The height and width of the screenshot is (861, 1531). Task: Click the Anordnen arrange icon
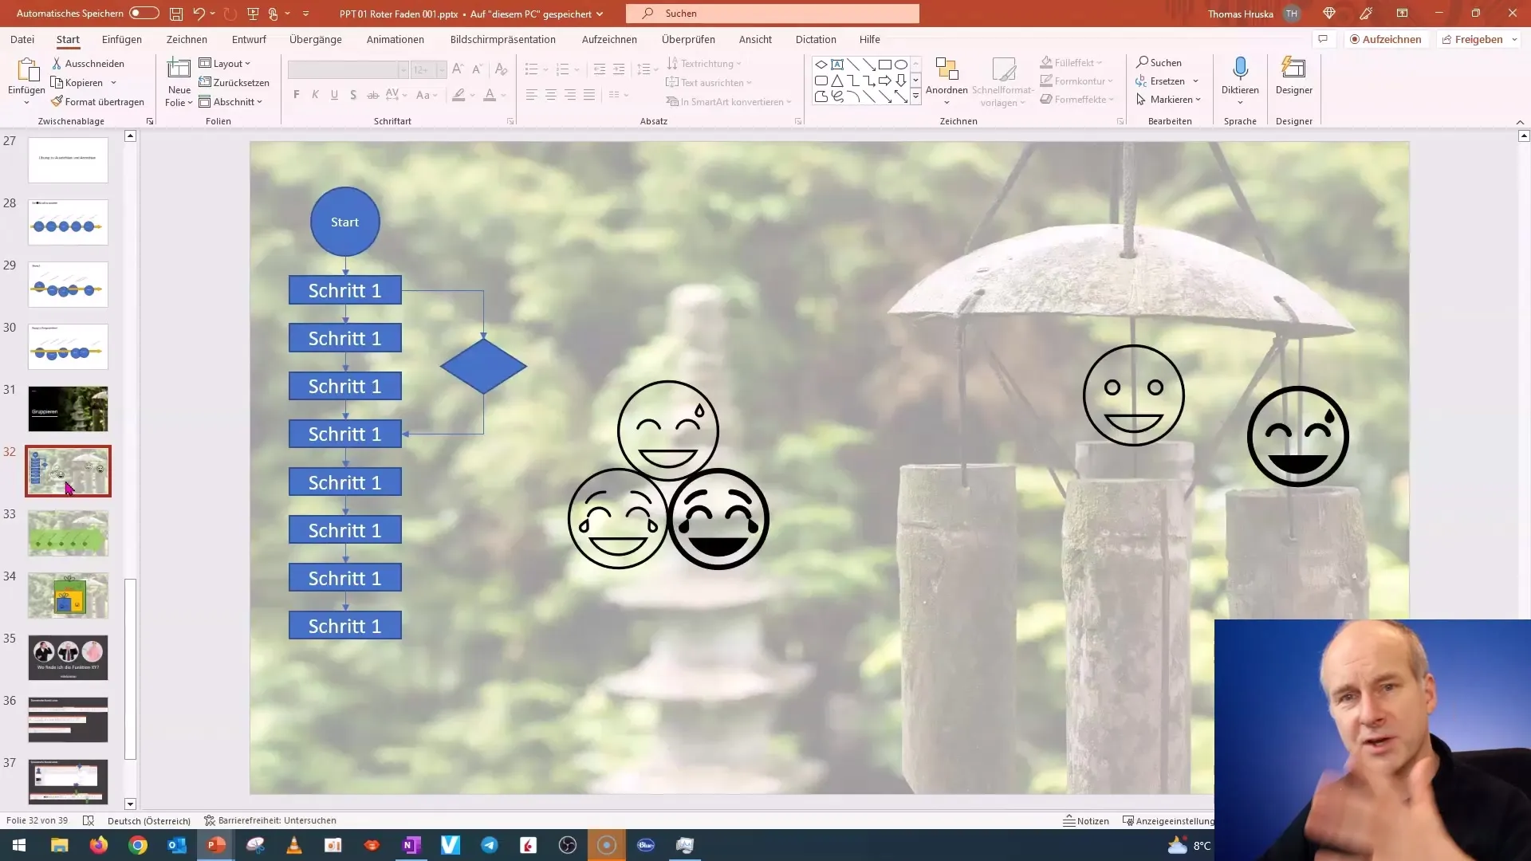[947, 69]
